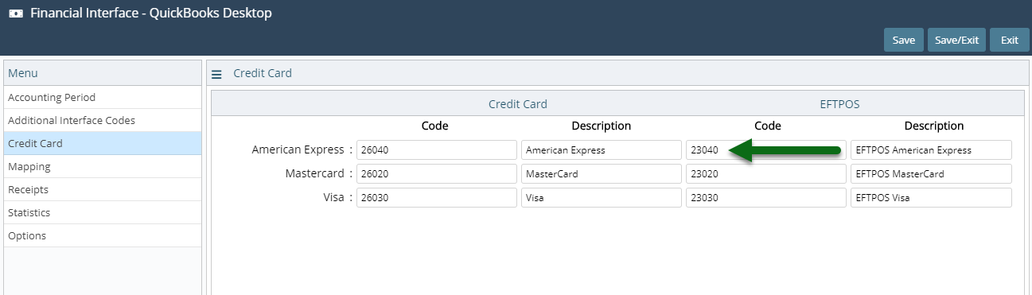Click the Visa credit card code field 26030
This screenshot has width=1032, height=295.
437,197
